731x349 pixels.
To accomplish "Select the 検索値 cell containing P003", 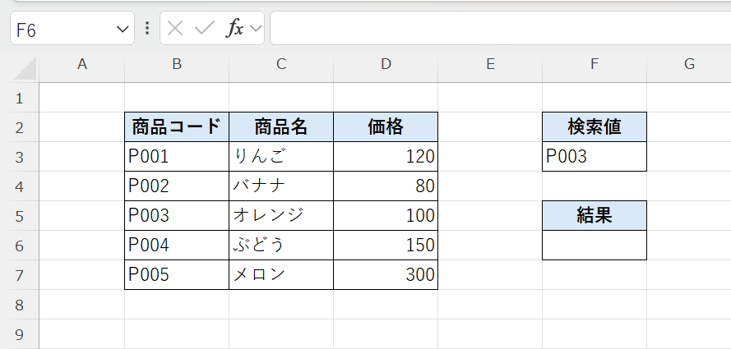I will pos(595,157).
